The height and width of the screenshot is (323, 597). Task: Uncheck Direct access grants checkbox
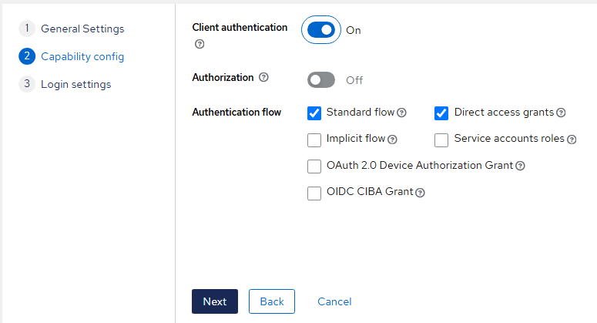pos(441,113)
